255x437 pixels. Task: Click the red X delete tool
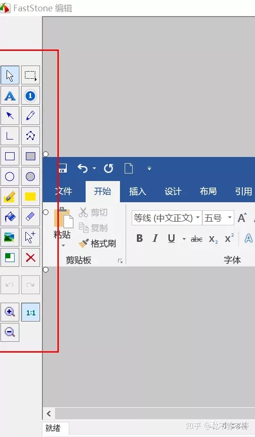[30, 257]
